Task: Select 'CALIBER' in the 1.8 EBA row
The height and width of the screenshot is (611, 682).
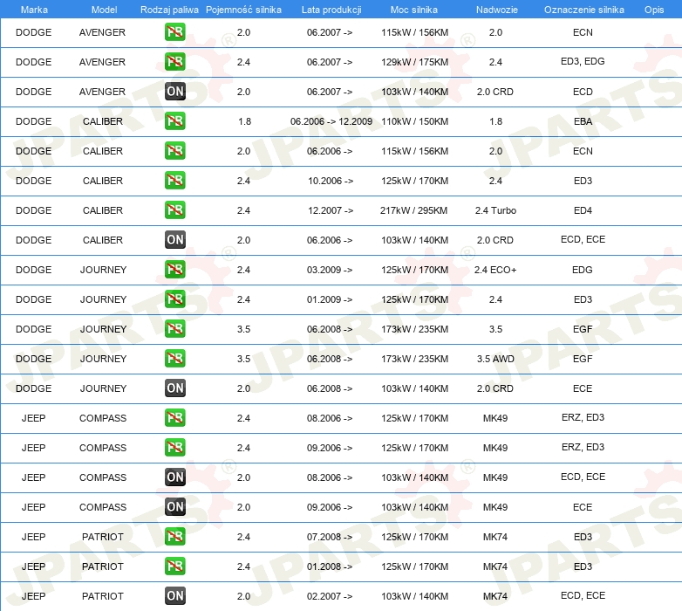Action: click(103, 121)
